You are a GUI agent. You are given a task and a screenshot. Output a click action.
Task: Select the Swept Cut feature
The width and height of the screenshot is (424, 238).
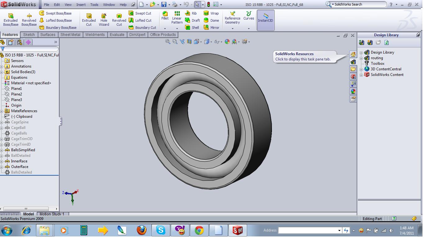(x=140, y=13)
